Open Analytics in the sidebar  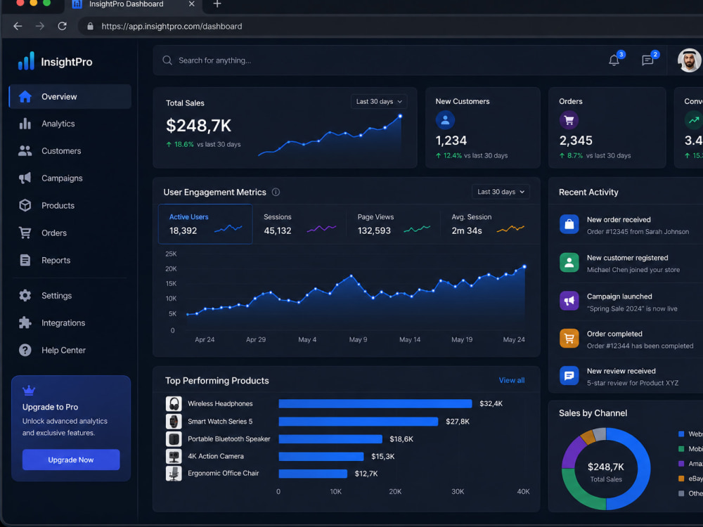click(x=70, y=124)
